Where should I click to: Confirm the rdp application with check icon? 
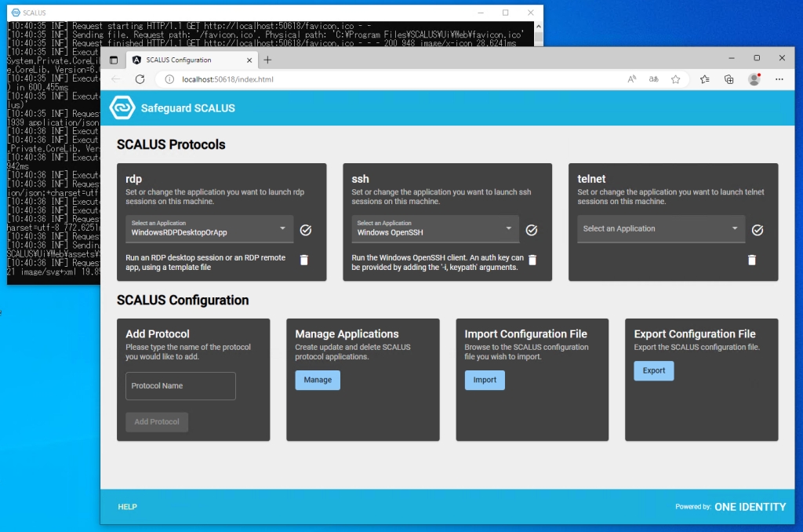coord(306,230)
